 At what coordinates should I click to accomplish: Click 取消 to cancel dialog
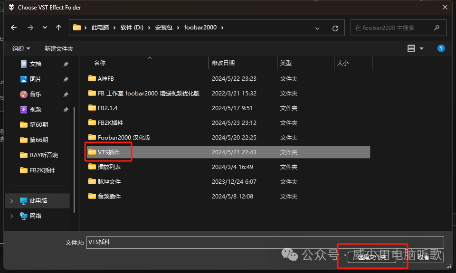coord(423,257)
